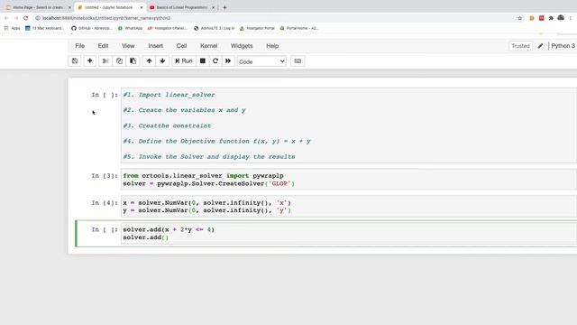The height and width of the screenshot is (325, 577).
Task: Restart kernel and rerun all cells
Action: tap(228, 61)
